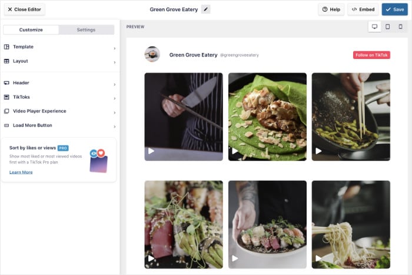
Task: Click the Pro feature illustration icon
Action: 98,161
